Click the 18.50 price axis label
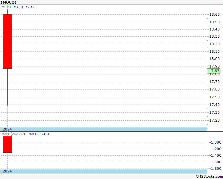The height and width of the screenshot is (179, 223). coord(214,22)
